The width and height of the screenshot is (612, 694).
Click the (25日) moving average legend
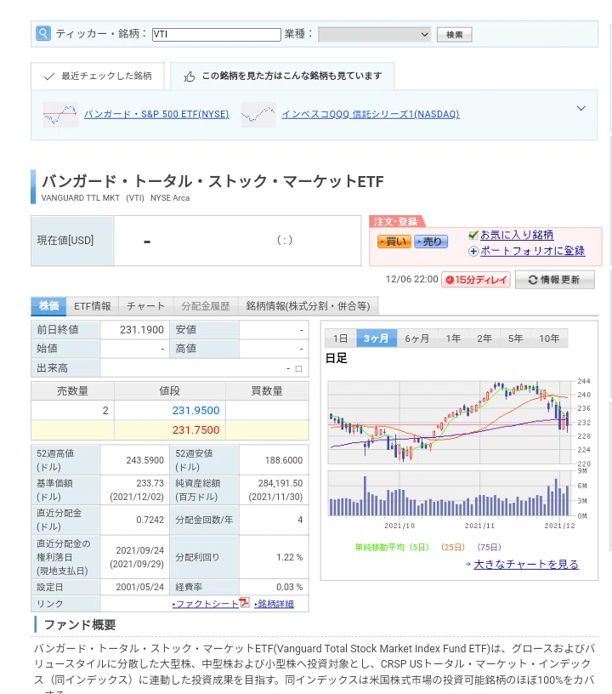click(453, 548)
